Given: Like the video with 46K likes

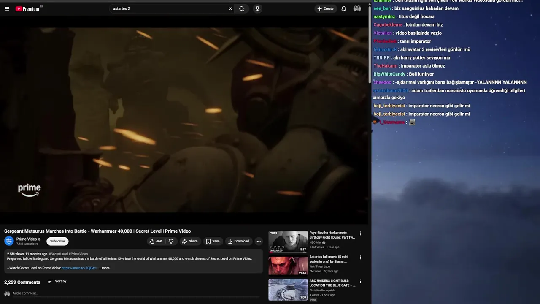Looking at the screenshot, I should [x=156, y=241].
